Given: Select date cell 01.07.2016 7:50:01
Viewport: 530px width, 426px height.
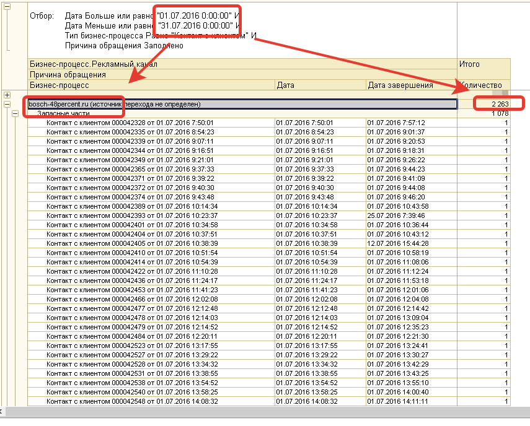Looking at the screenshot, I should pyautogui.click(x=320, y=123).
